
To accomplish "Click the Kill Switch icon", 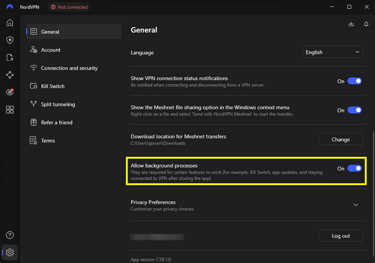I will [34, 86].
